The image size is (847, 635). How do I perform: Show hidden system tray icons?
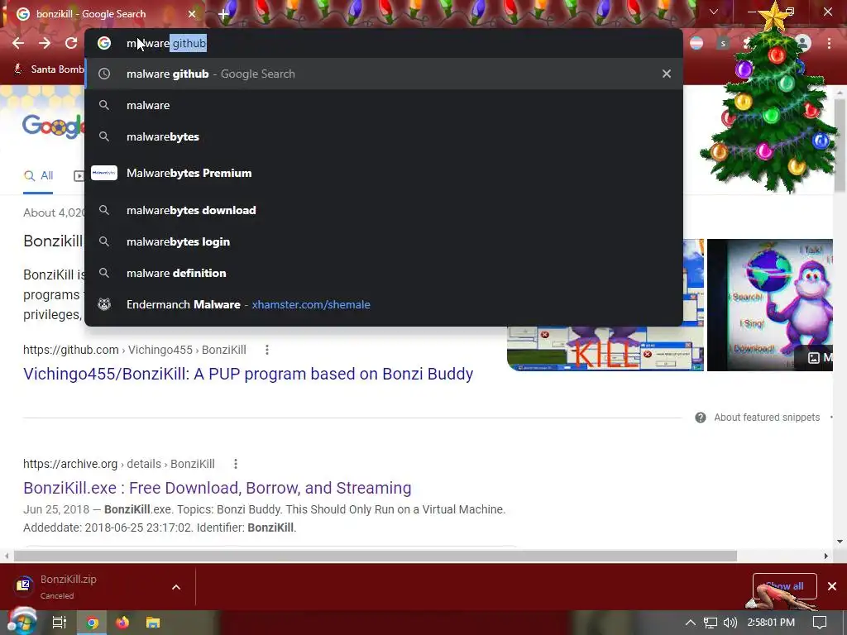[691, 623]
